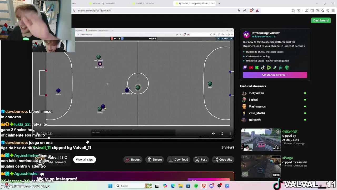Open featured streamer moQvistan
The height and width of the screenshot is (190, 337).
click(x=256, y=93)
